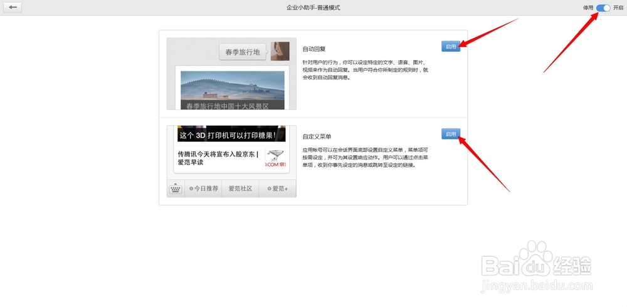This screenshot has height=307, width=627.
Task: Click the 停用 label
Action: click(588, 8)
